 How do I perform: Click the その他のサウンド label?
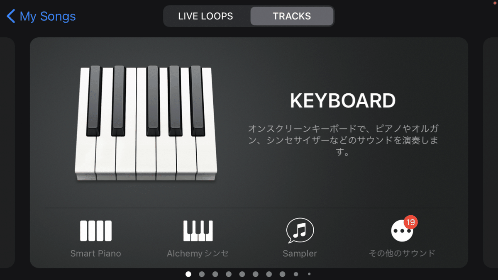[x=402, y=253]
